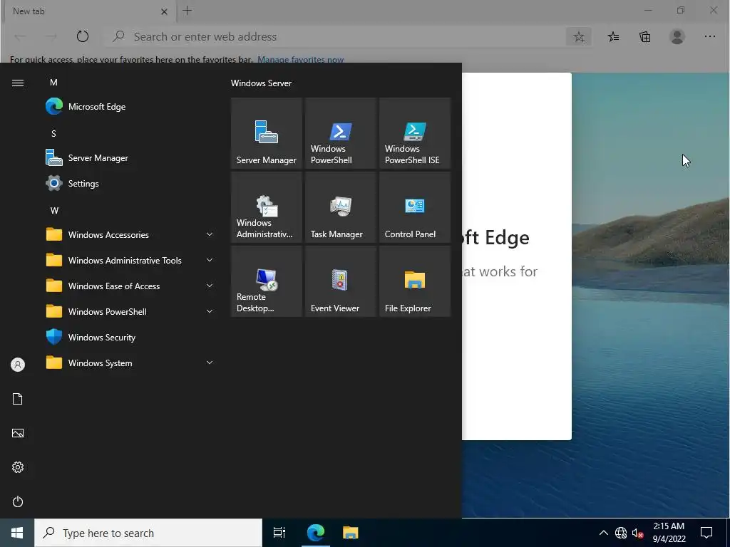Switch to Edge via taskbar icon
730x547 pixels.
click(316, 533)
